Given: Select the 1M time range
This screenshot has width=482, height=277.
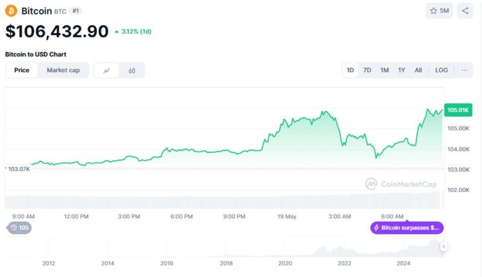Looking at the screenshot, I should [384, 70].
